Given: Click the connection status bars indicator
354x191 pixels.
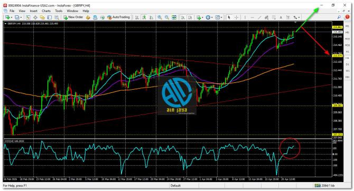Looking at the screenshot, I should (318, 186).
